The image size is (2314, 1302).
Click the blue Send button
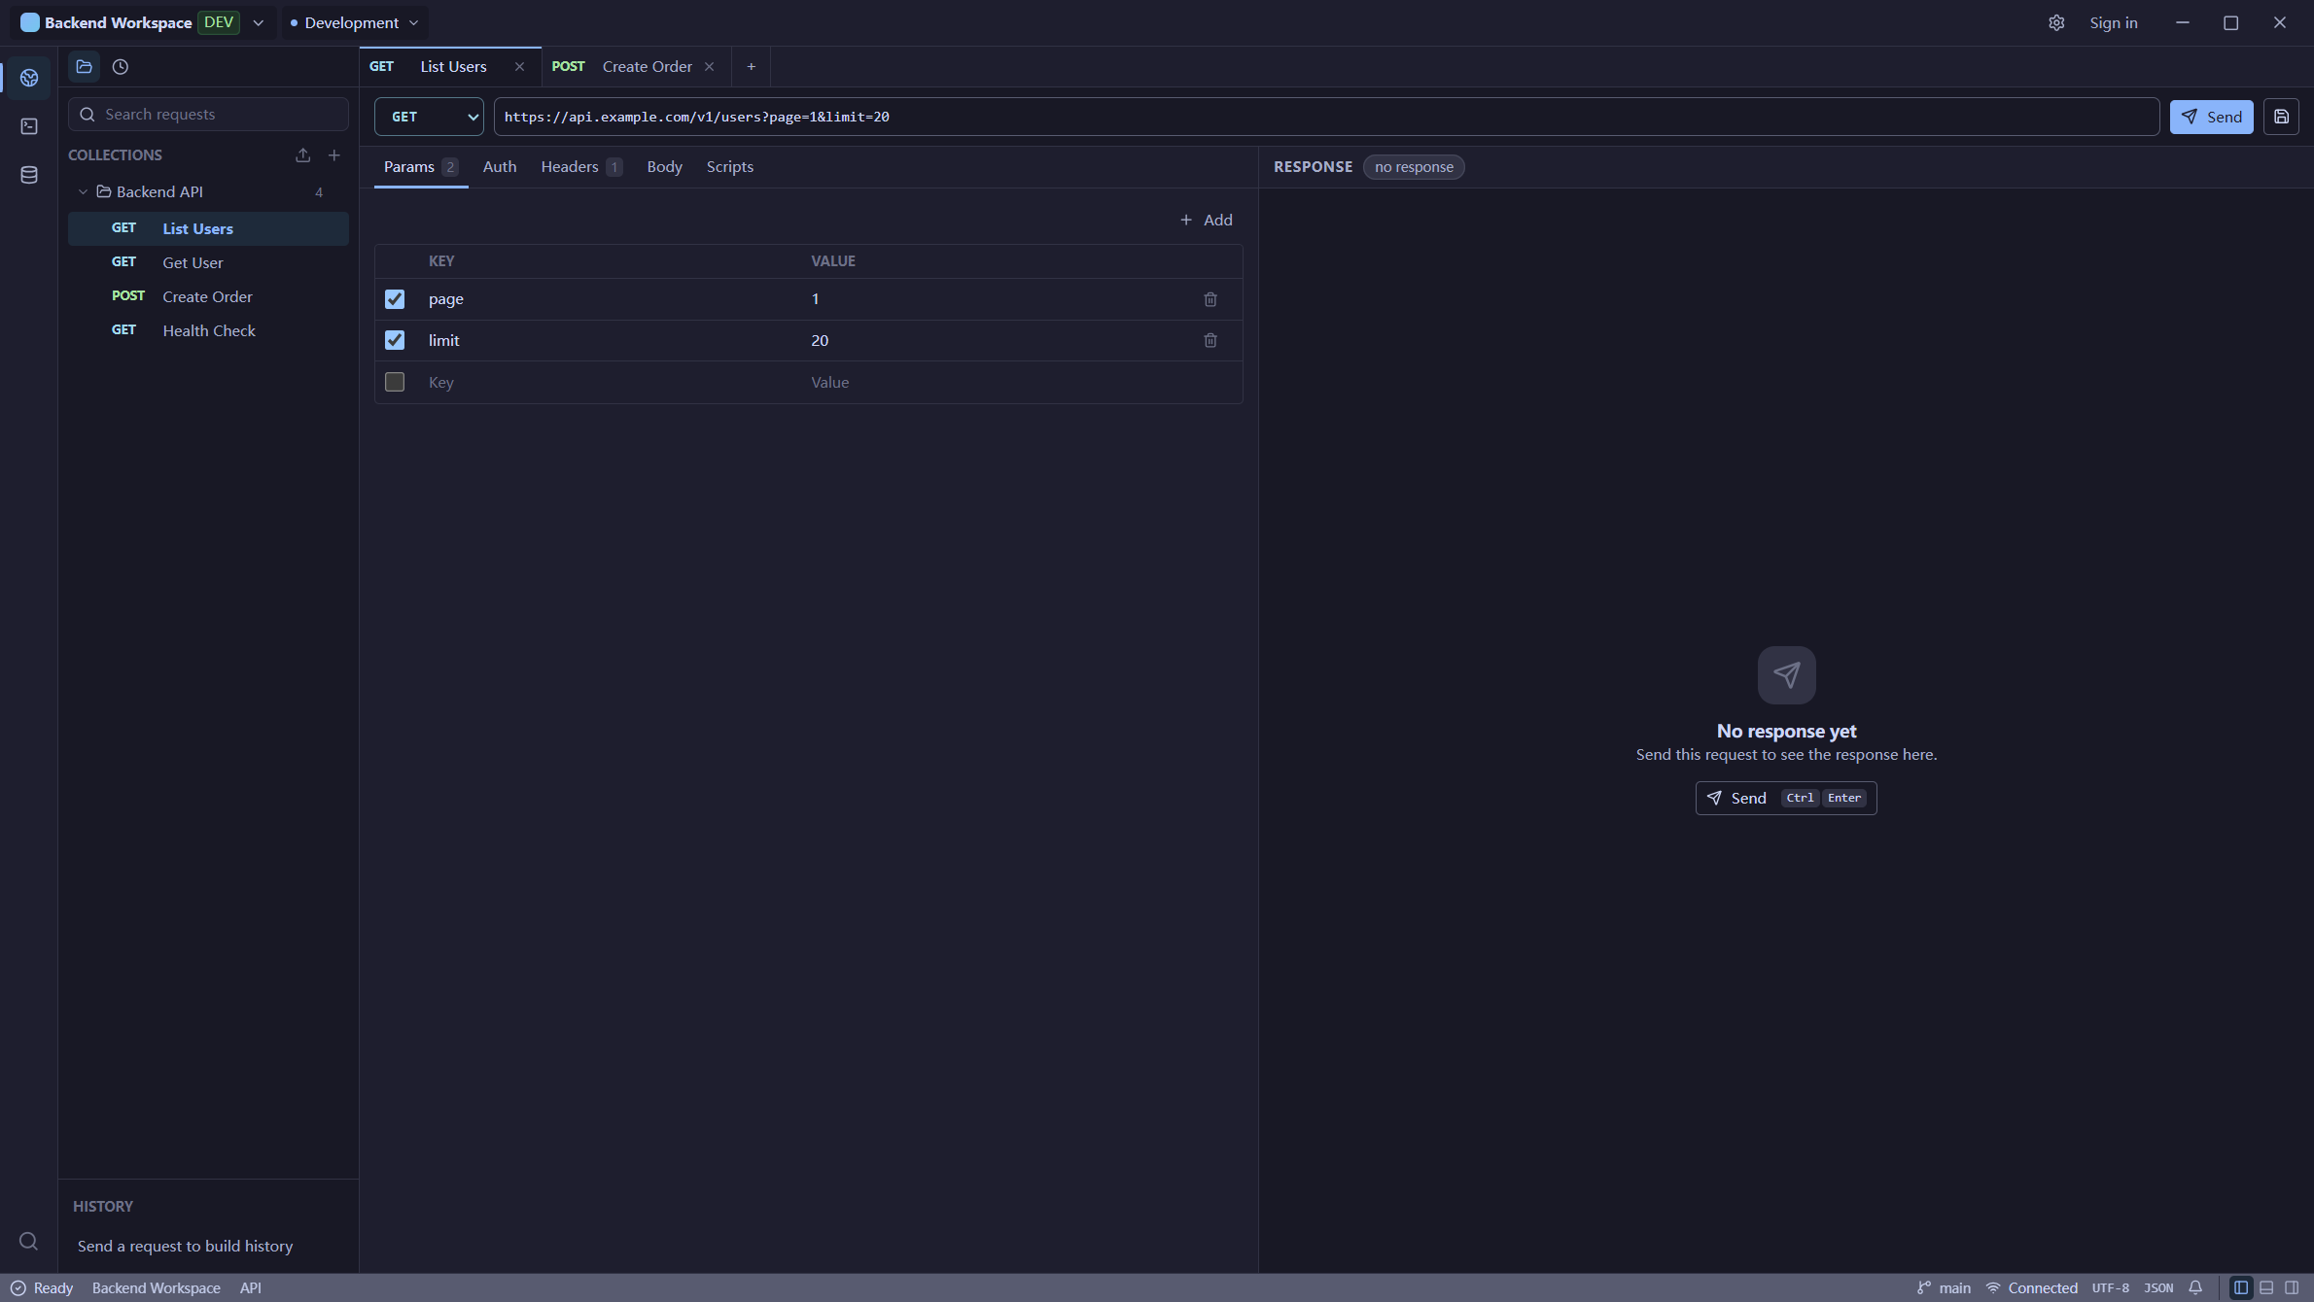2211,117
